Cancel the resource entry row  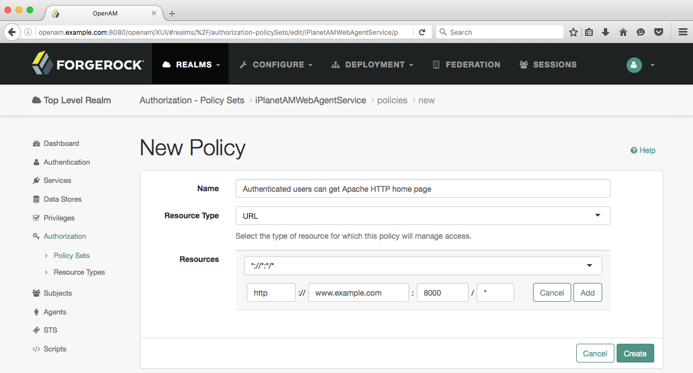[552, 293]
